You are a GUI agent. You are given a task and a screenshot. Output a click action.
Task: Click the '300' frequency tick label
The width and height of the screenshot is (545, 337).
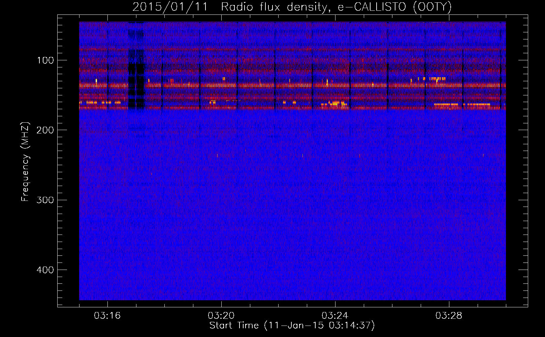point(45,200)
